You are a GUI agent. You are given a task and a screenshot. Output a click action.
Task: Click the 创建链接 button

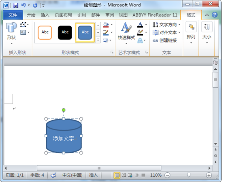coord(164,40)
